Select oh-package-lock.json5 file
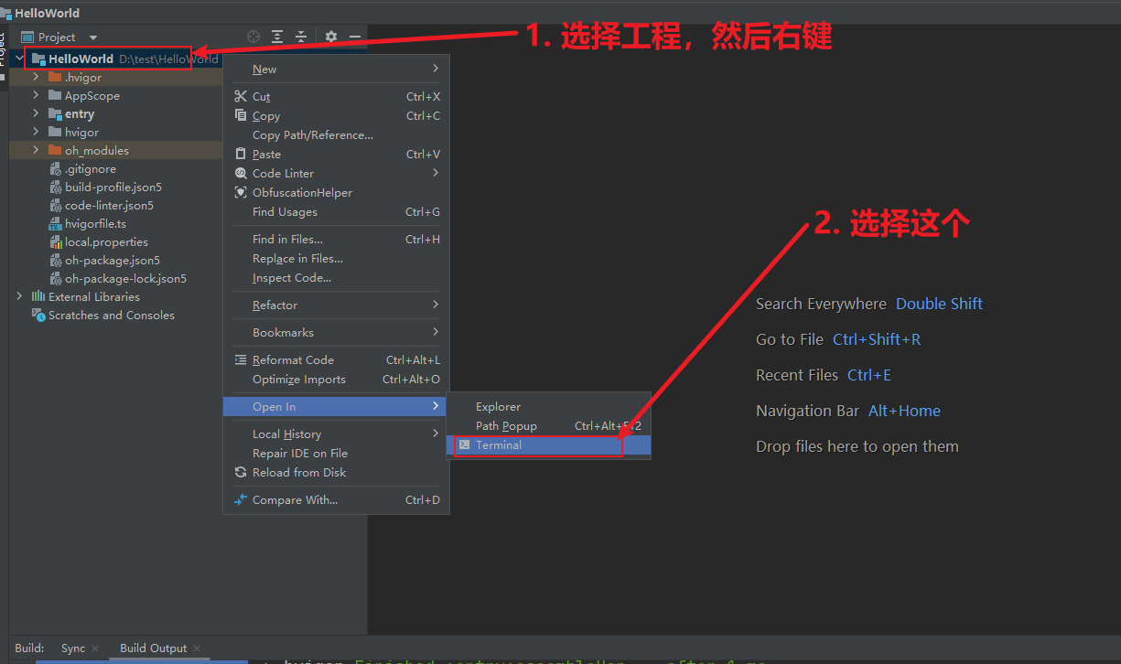Screen dimensions: 1121x664 point(125,278)
